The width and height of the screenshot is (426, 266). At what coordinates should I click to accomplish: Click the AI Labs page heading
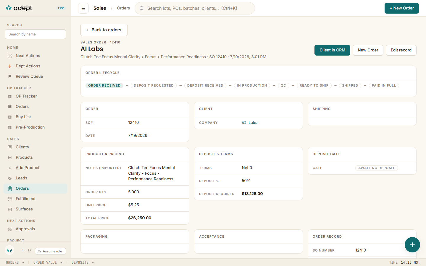[x=92, y=49]
